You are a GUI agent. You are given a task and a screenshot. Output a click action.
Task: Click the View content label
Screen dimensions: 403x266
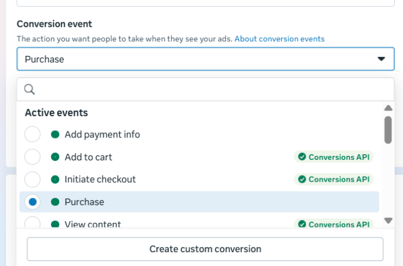(x=93, y=224)
